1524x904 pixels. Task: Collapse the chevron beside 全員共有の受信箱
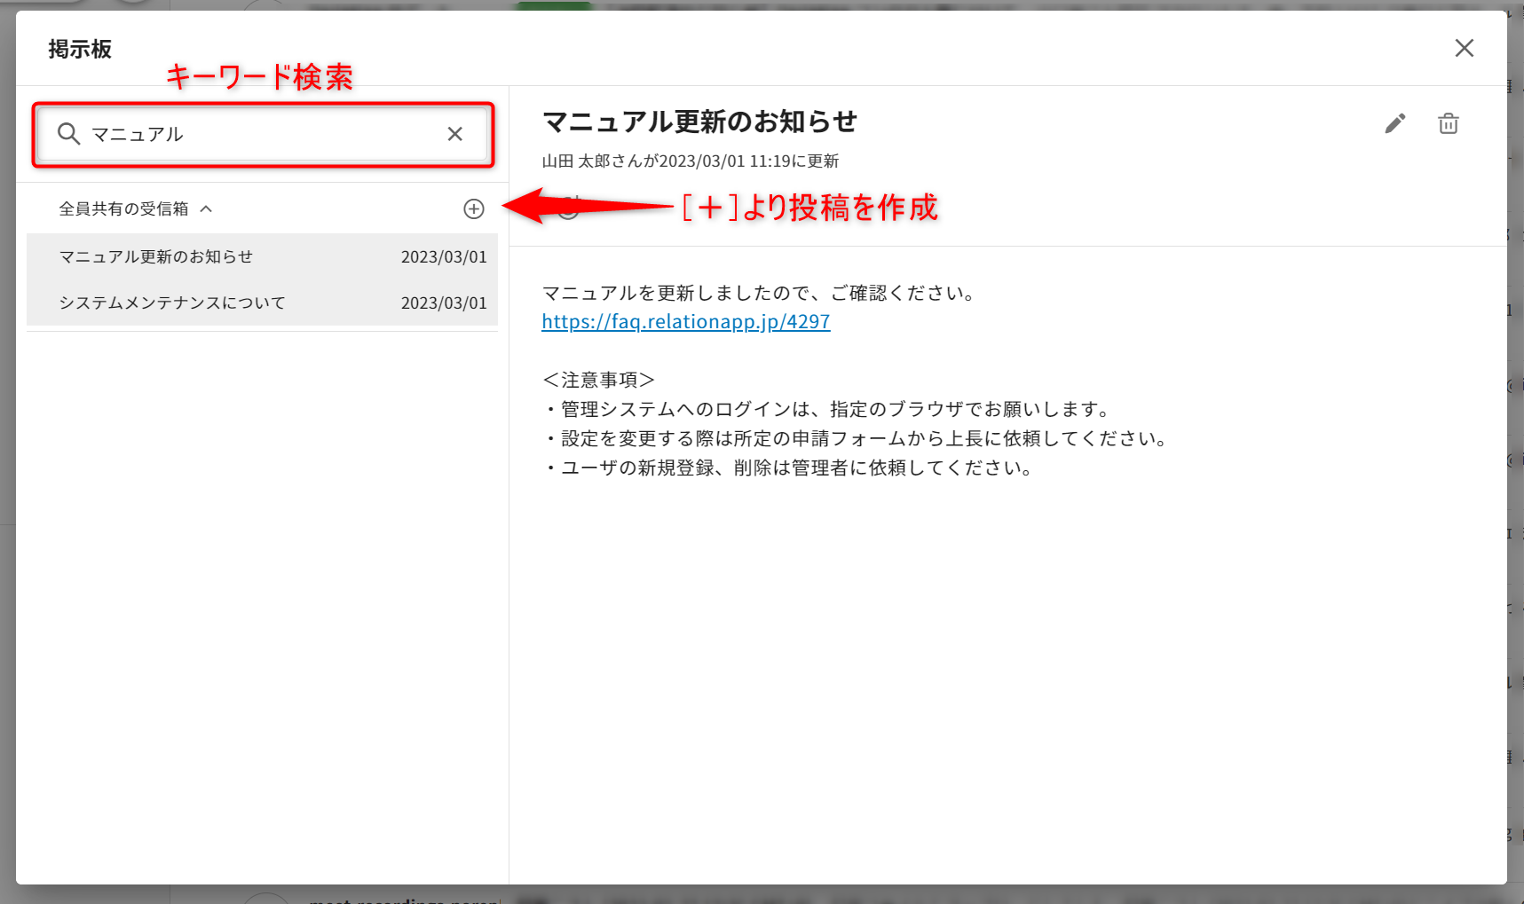(x=206, y=209)
